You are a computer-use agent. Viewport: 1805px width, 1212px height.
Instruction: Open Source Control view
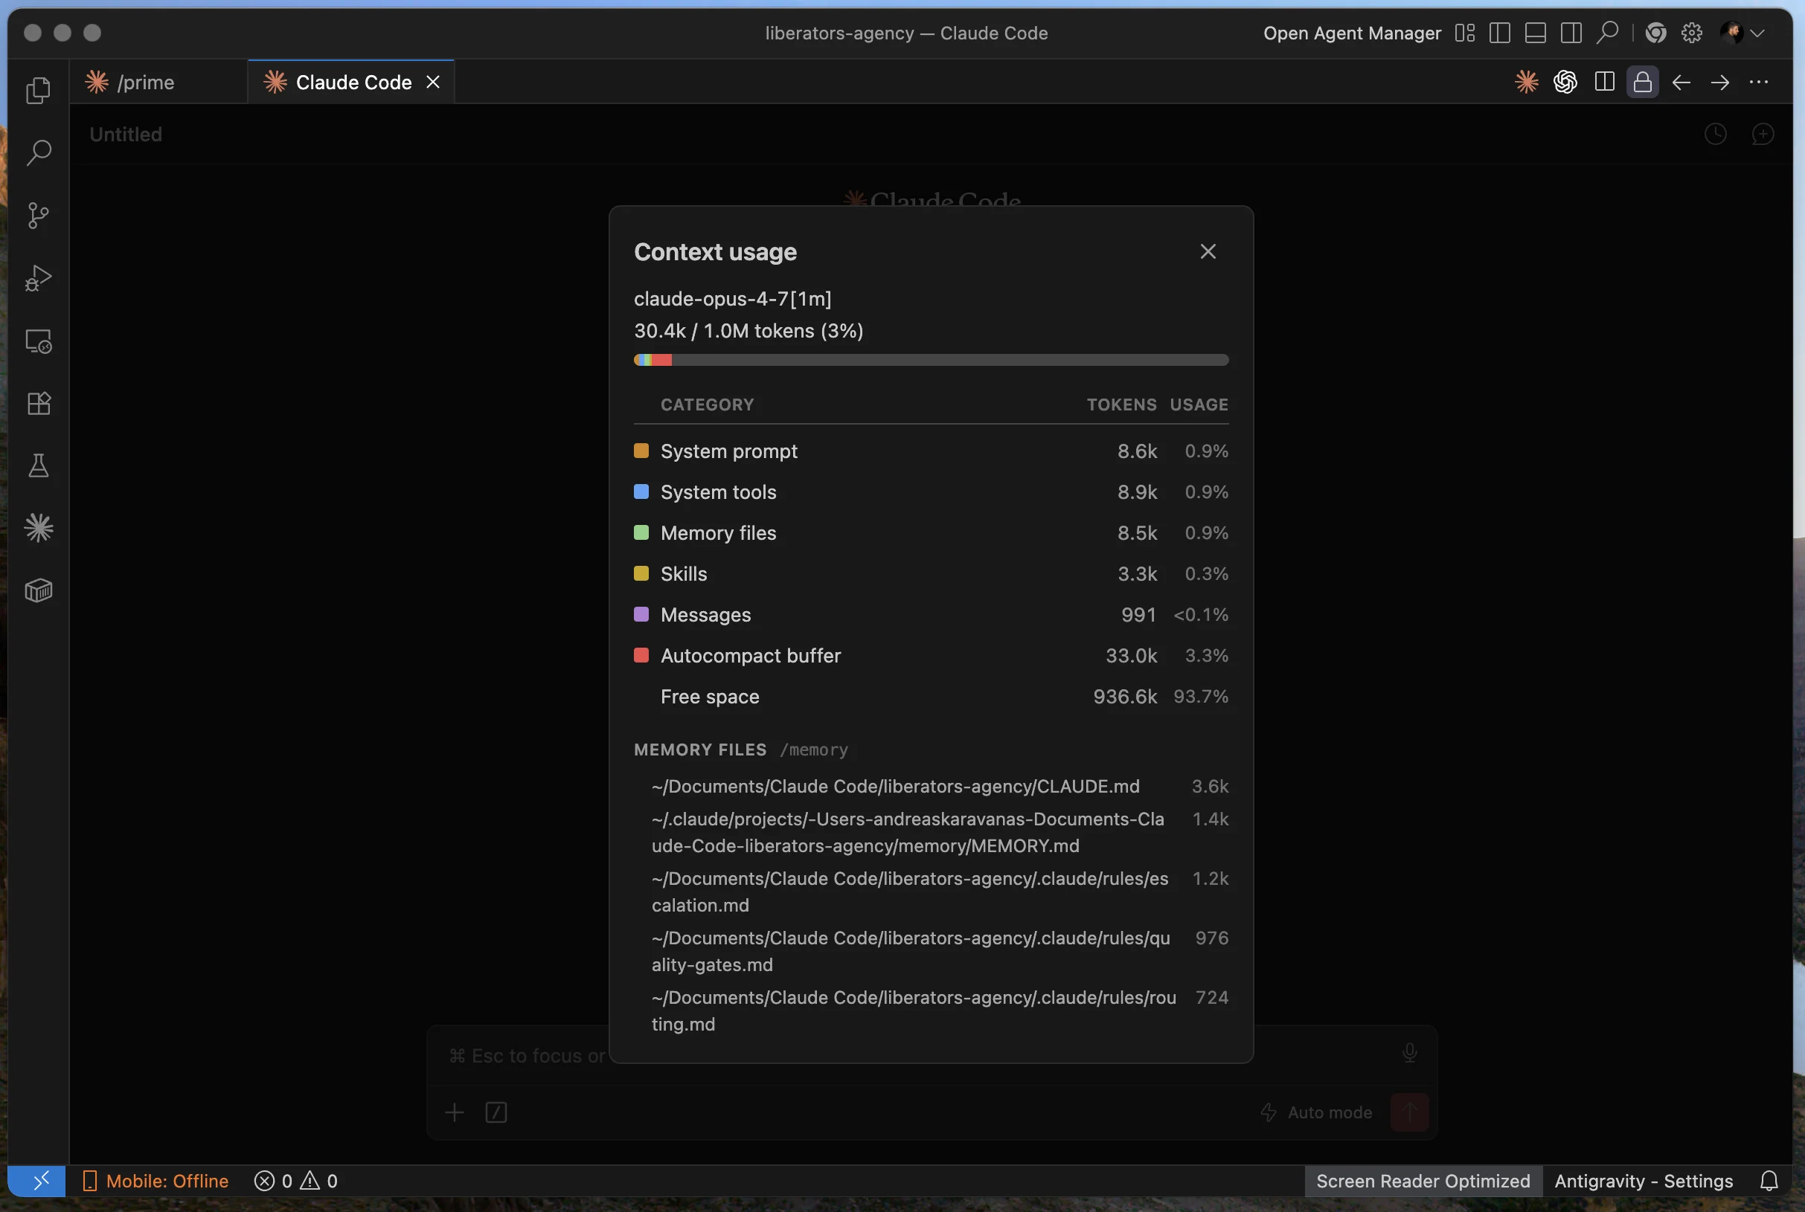click(x=38, y=215)
